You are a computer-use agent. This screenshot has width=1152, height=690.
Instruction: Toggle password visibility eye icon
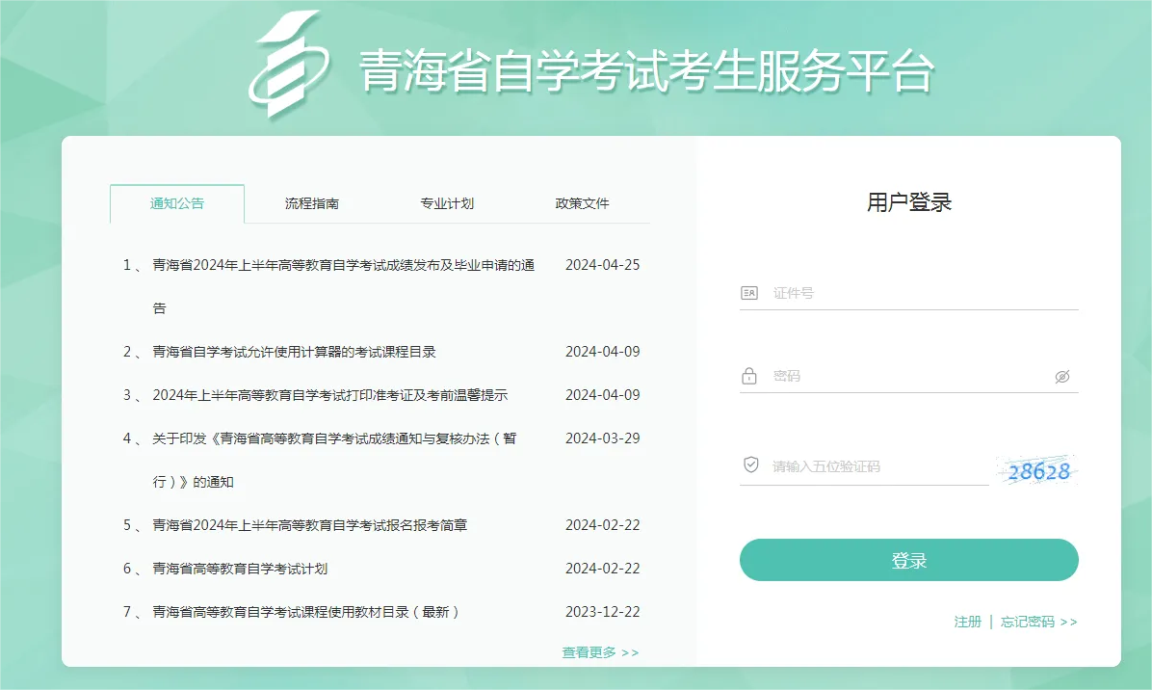1061,377
